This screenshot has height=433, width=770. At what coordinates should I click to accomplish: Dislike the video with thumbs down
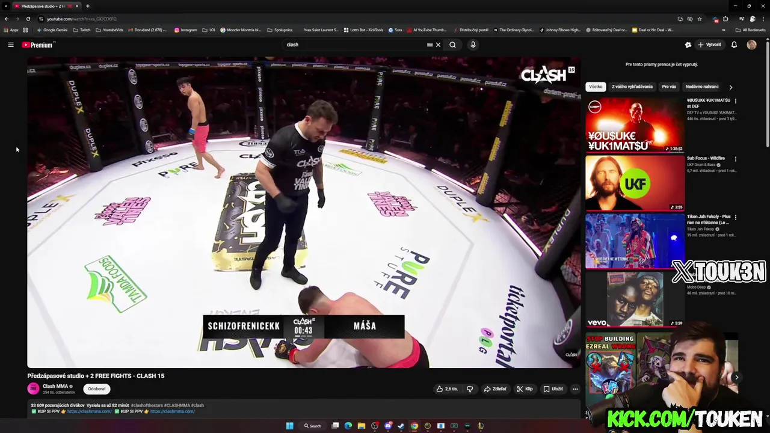[470, 389]
